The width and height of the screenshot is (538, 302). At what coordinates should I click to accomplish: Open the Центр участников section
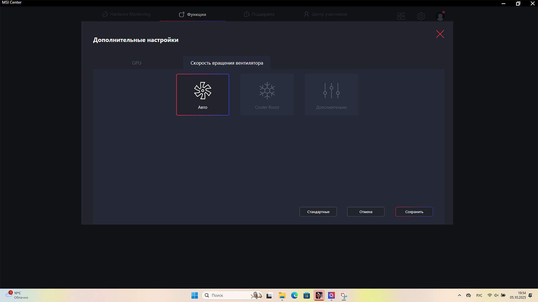coord(325,14)
